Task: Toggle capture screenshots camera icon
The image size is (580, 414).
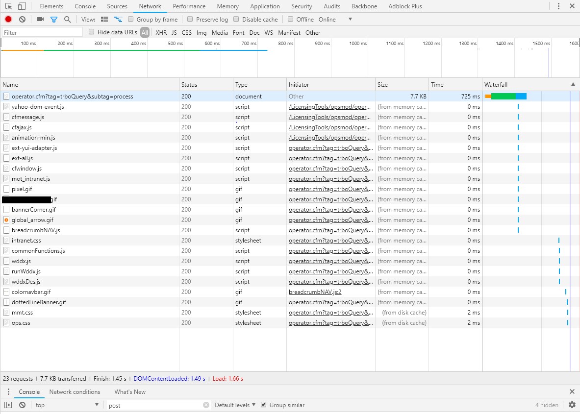Action: coord(40,19)
